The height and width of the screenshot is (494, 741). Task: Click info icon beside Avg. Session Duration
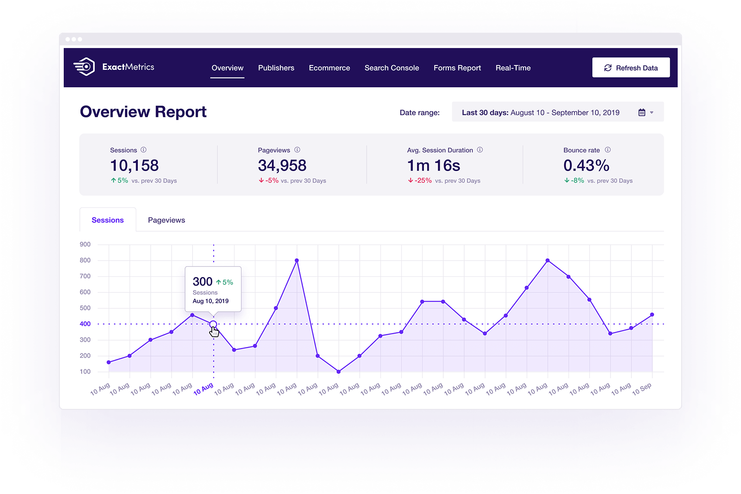pos(480,150)
